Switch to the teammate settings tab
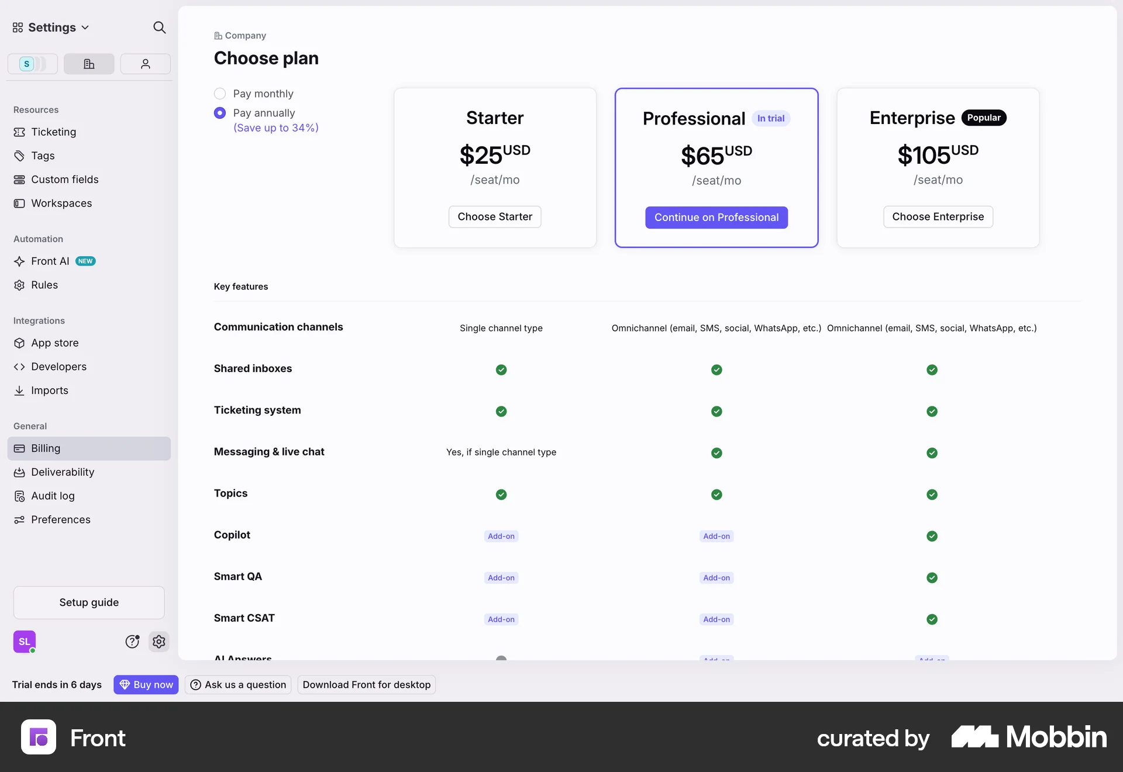1123x772 pixels. click(x=145, y=64)
